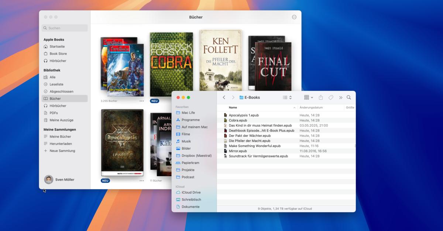
Task: Open Mac Life in Finder favorites
Action: (188, 113)
